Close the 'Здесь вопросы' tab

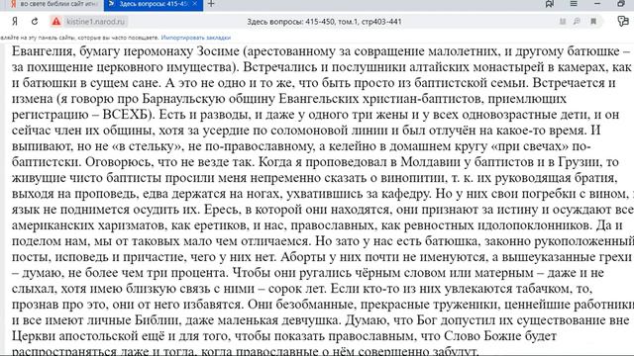coord(194,4)
